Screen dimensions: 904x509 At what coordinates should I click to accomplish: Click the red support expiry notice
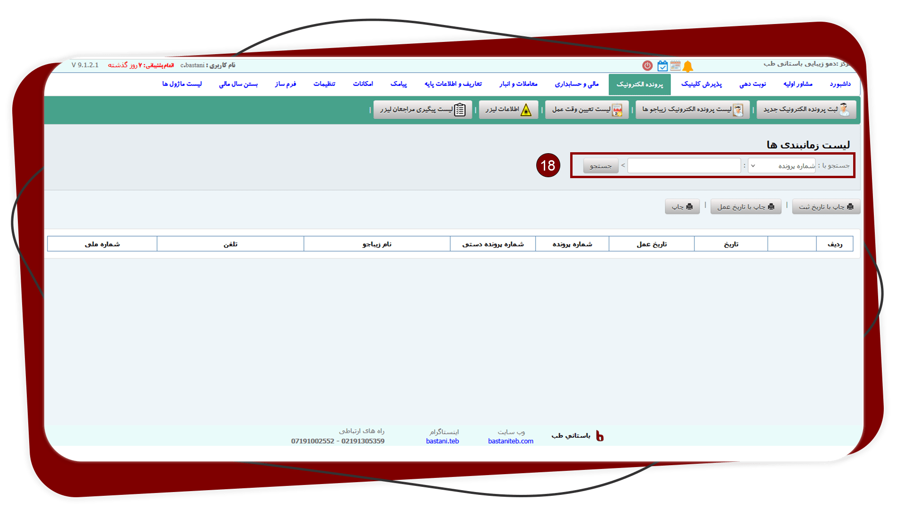pos(141,65)
